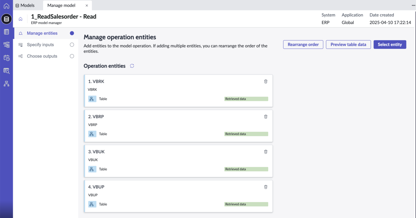Click the Rearrange order button
Viewport: 416px width, 218px height.
tap(303, 45)
